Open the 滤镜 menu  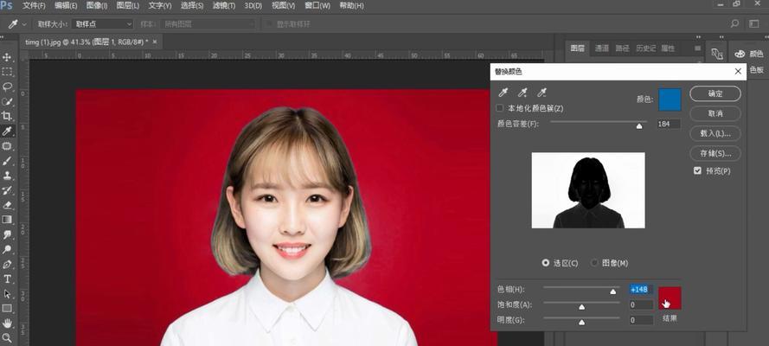point(222,6)
